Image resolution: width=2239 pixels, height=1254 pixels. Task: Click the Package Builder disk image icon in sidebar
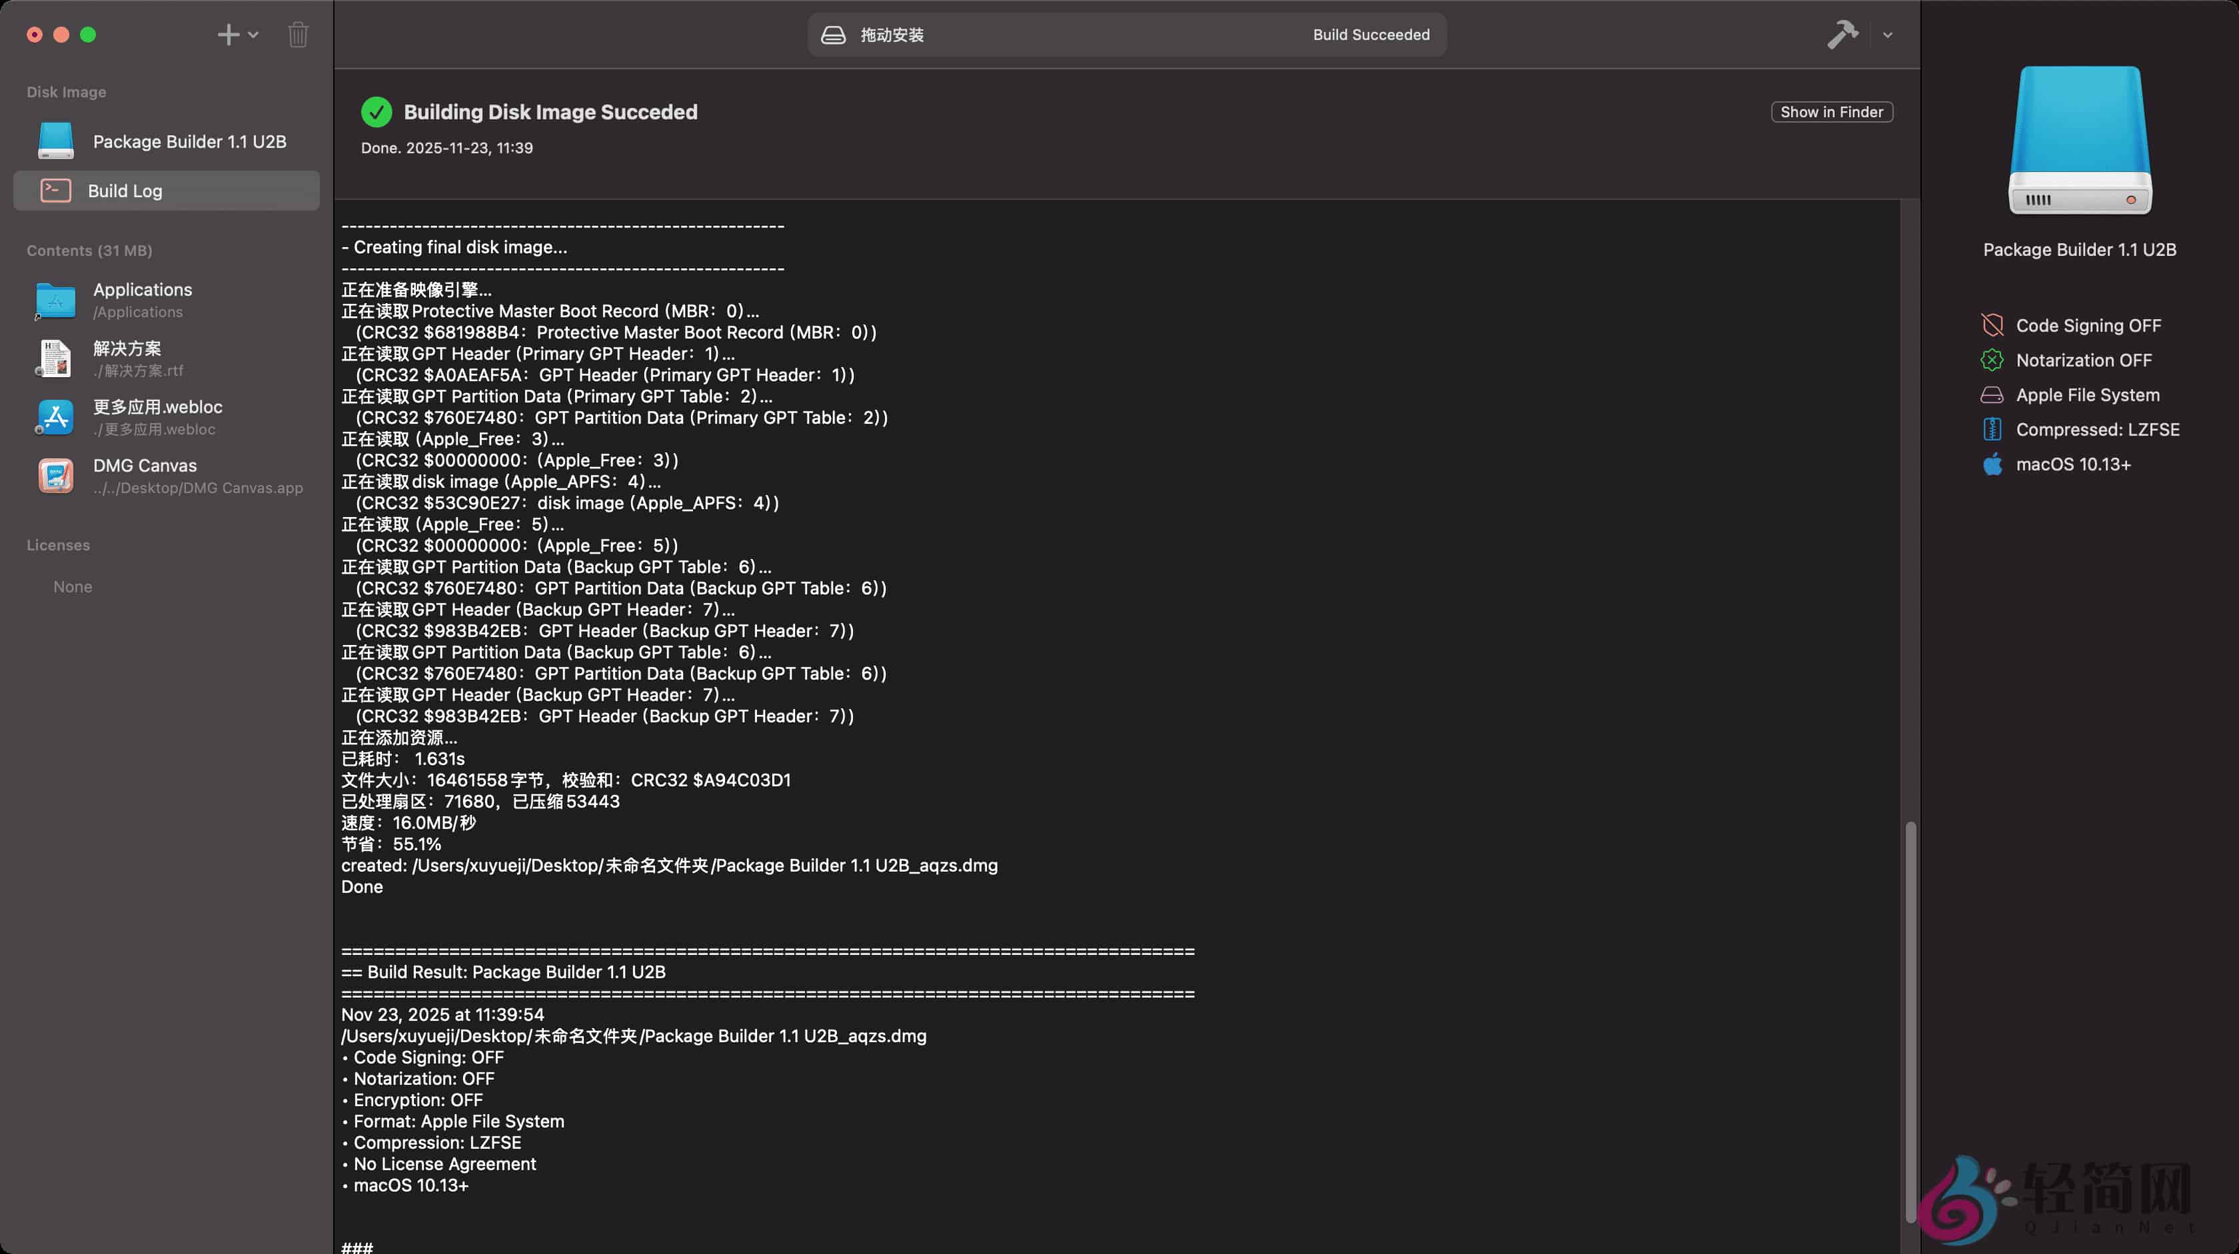(55, 141)
